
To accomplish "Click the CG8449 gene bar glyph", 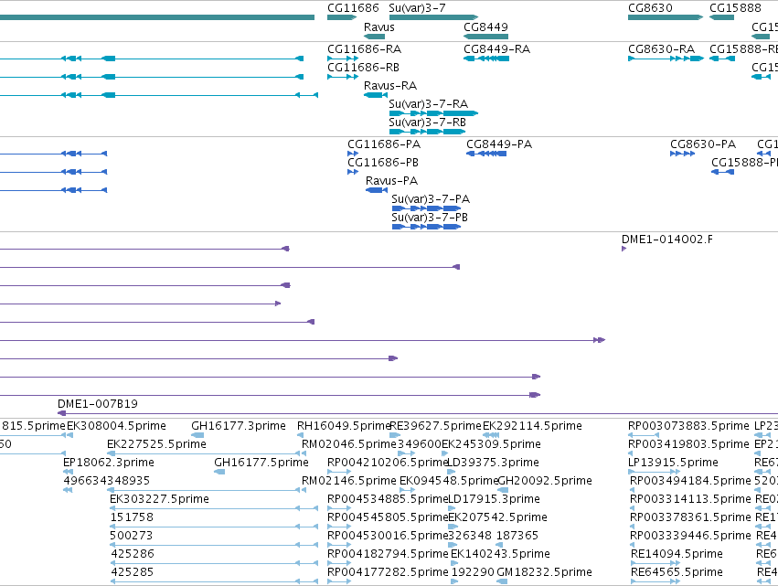I will click(x=485, y=37).
